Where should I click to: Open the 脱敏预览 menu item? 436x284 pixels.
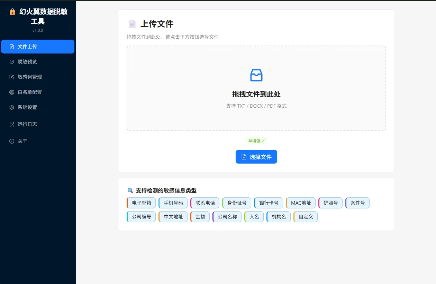[x=38, y=62]
